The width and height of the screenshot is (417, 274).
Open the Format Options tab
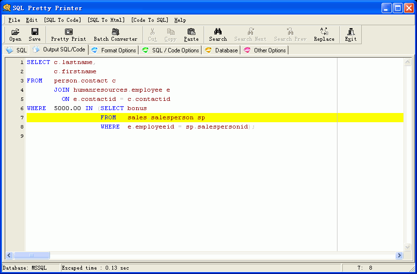(x=113, y=50)
